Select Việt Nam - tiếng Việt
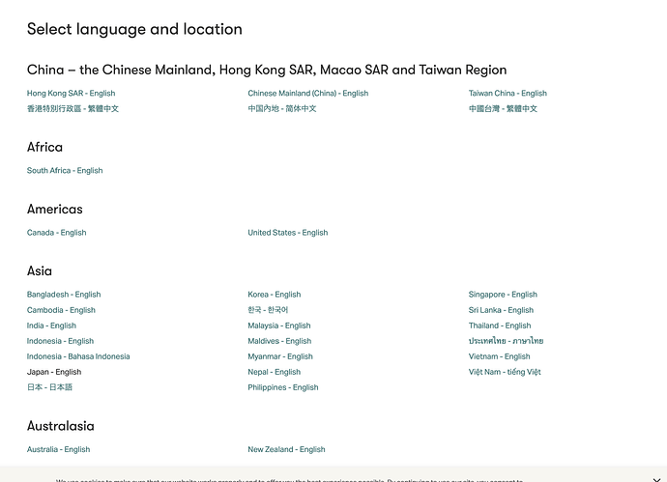The height and width of the screenshot is (482, 667). click(505, 372)
